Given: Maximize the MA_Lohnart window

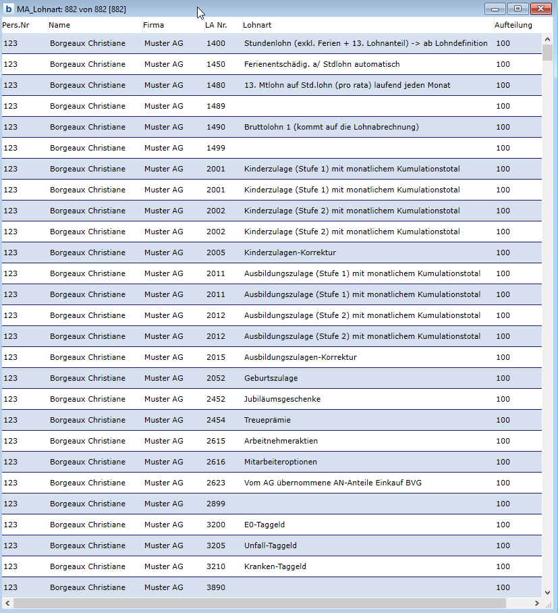Looking at the screenshot, I should coord(518,9).
